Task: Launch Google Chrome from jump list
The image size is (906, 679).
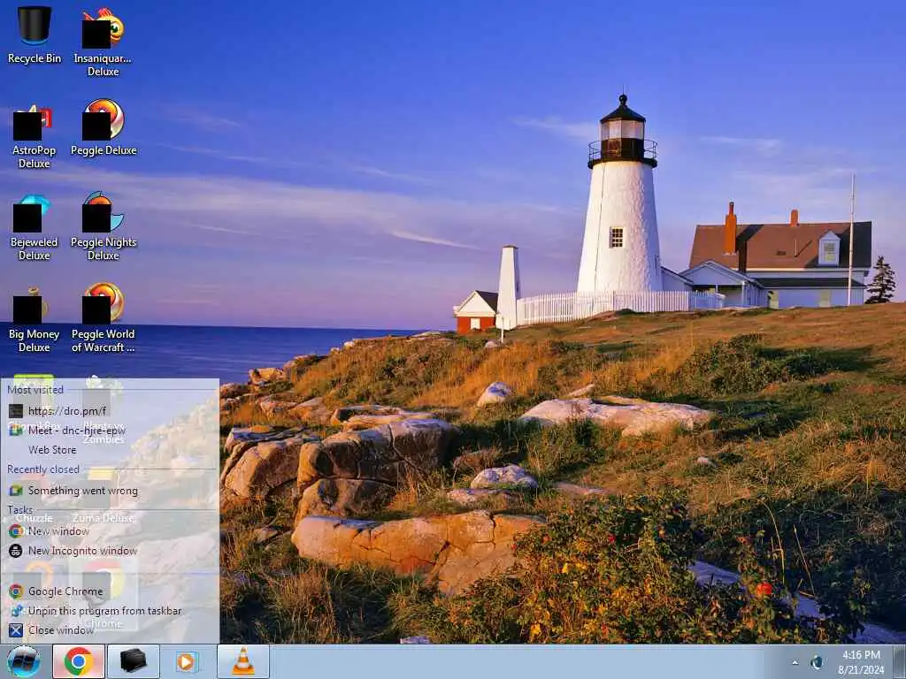Action: pyautogui.click(x=110, y=591)
